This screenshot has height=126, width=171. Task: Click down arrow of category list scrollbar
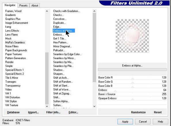click(x=47, y=106)
